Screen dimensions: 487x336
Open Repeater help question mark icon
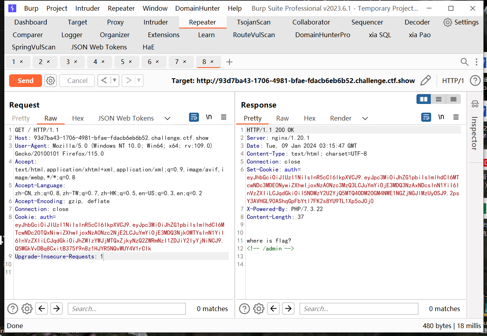pos(475,81)
